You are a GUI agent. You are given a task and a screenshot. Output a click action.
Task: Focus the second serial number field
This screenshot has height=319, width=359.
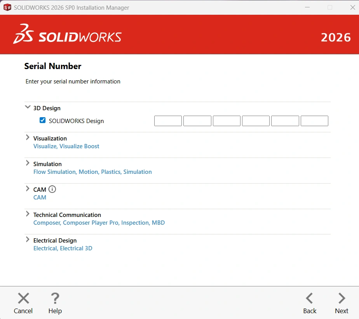(197, 121)
